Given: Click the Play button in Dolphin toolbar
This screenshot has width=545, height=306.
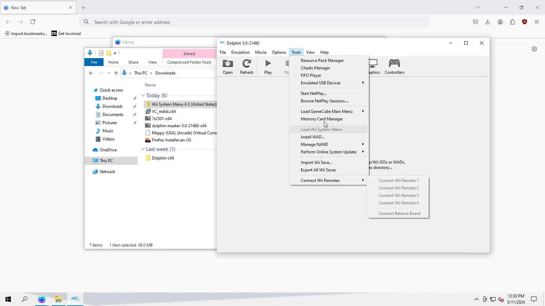Looking at the screenshot, I should pos(268,67).
